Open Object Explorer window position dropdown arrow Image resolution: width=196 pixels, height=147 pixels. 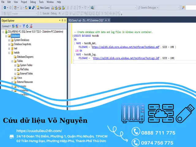coord(60,21)
